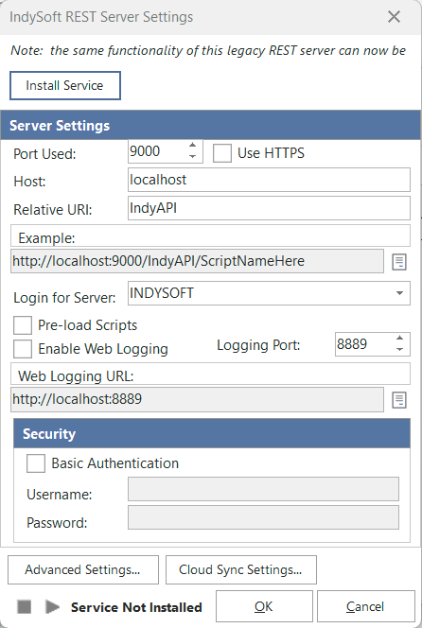This screenshot has width=422, height=628.
Task: Copy the Web Logging URL with the document icon
Action: click(x=398, y=400)
